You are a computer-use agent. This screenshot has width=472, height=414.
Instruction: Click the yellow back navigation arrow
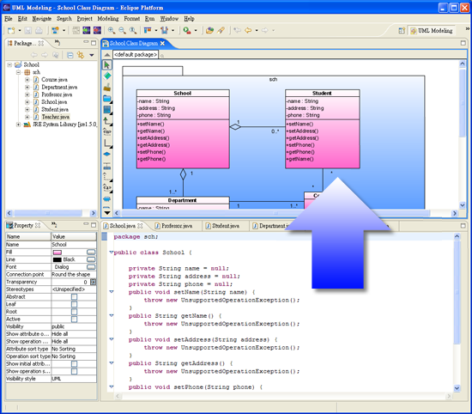248,30
